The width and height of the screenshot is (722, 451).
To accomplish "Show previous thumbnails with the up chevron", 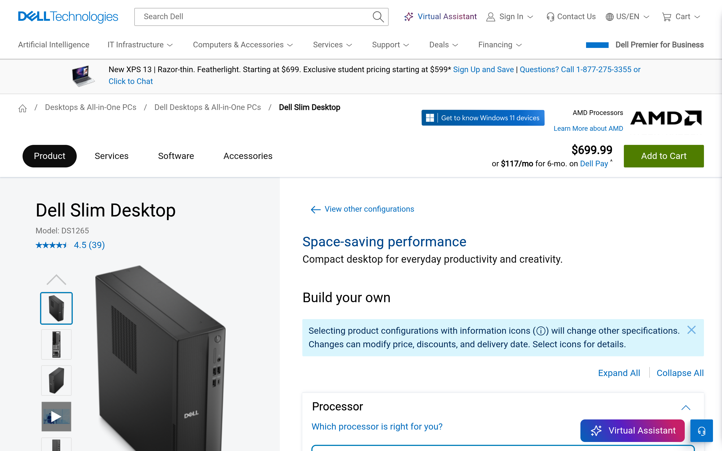I will click(56, 280).
